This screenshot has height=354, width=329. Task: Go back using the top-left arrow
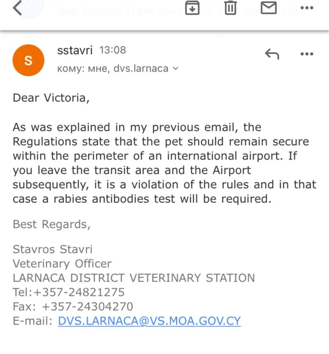coord(17,8)
